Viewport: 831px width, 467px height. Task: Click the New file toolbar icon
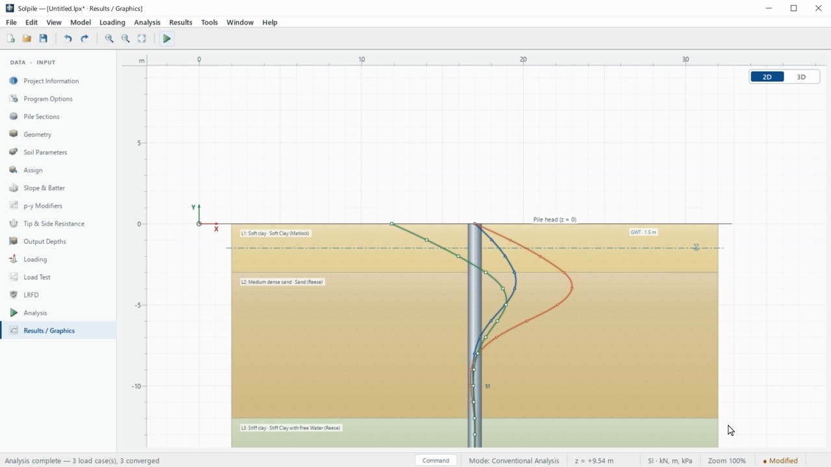[x=10, y=39]
